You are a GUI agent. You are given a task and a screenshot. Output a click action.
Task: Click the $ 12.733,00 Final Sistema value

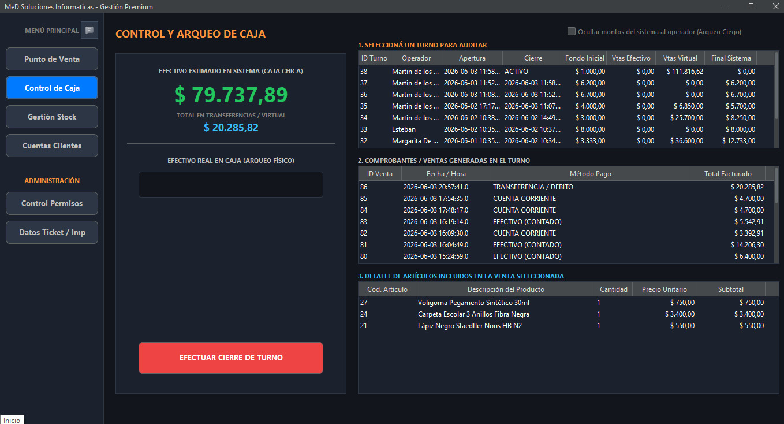coord(738,141)
